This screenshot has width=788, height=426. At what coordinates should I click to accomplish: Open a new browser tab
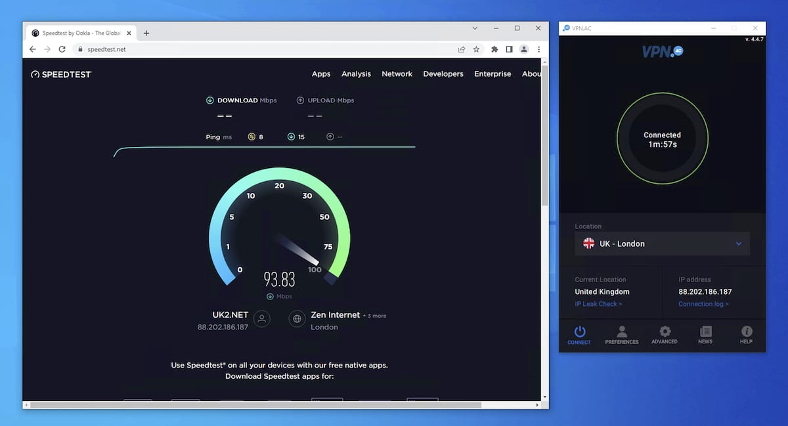tap(146, 33)
